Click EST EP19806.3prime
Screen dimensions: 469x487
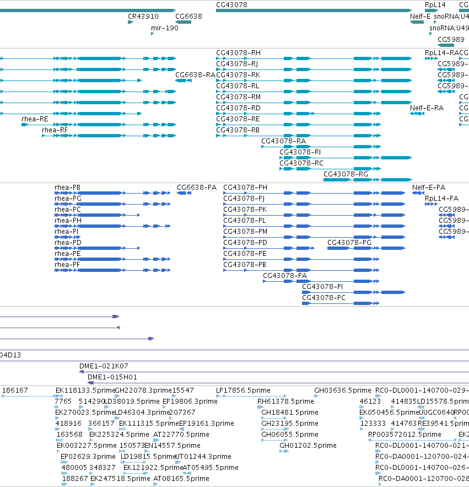point(164,407)
